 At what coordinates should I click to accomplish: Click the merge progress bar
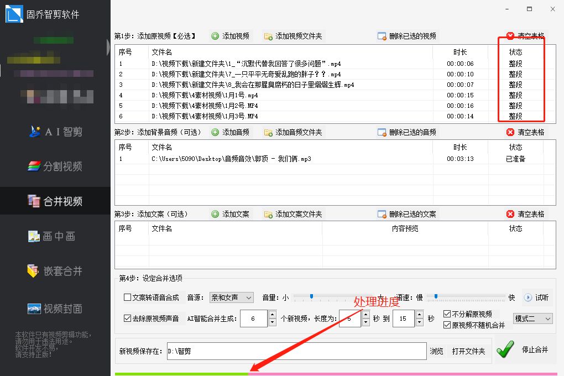(x=336, y=374)
